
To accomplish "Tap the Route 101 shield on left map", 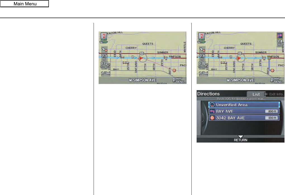I will tap(142, 53).
